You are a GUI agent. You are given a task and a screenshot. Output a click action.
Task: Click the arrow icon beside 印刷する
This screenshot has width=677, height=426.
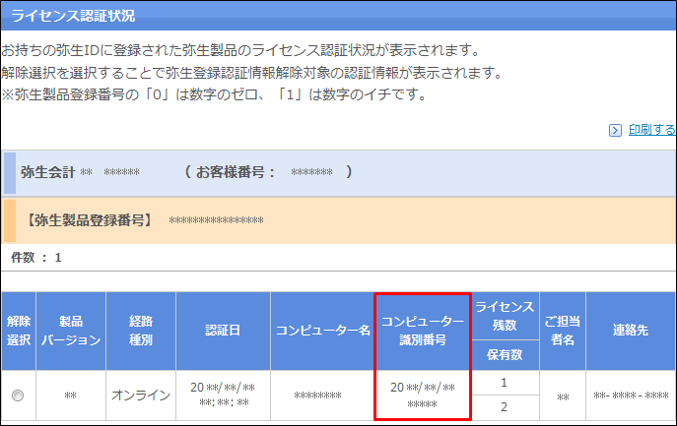(x=615, y=130)
